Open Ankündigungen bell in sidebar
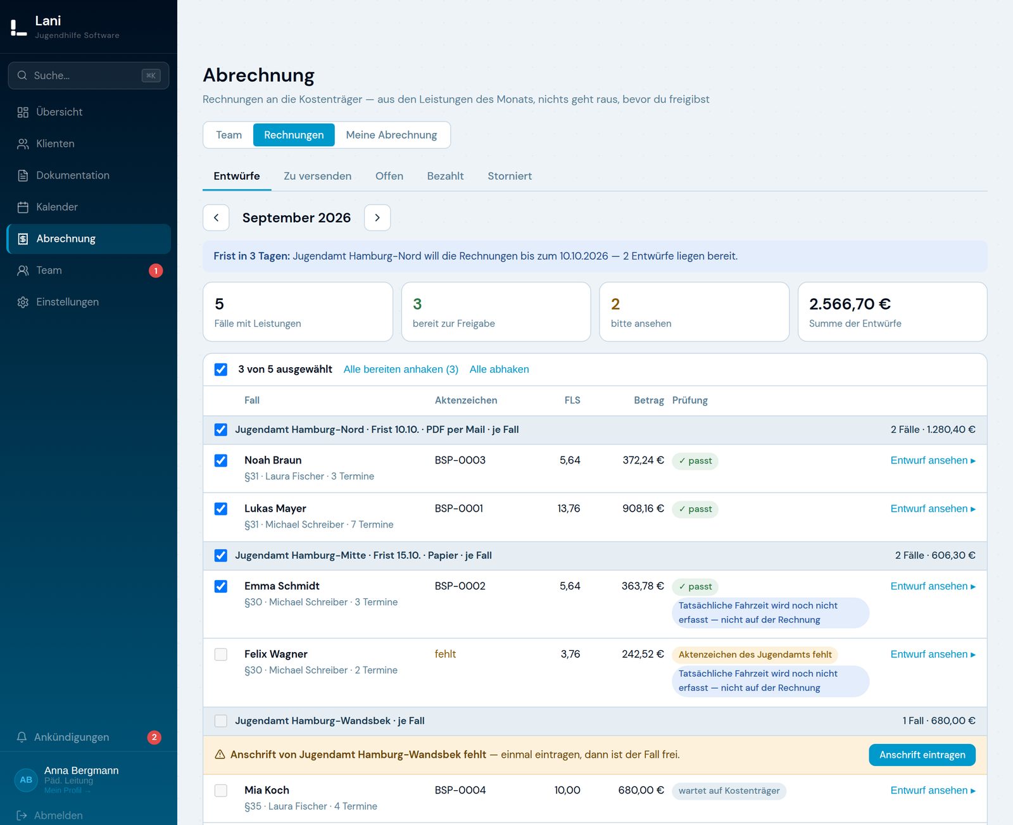Screen dimensions: 1013x825 point(22,737)
